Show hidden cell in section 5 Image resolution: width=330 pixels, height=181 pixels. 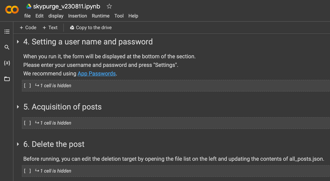coord(55,123)
